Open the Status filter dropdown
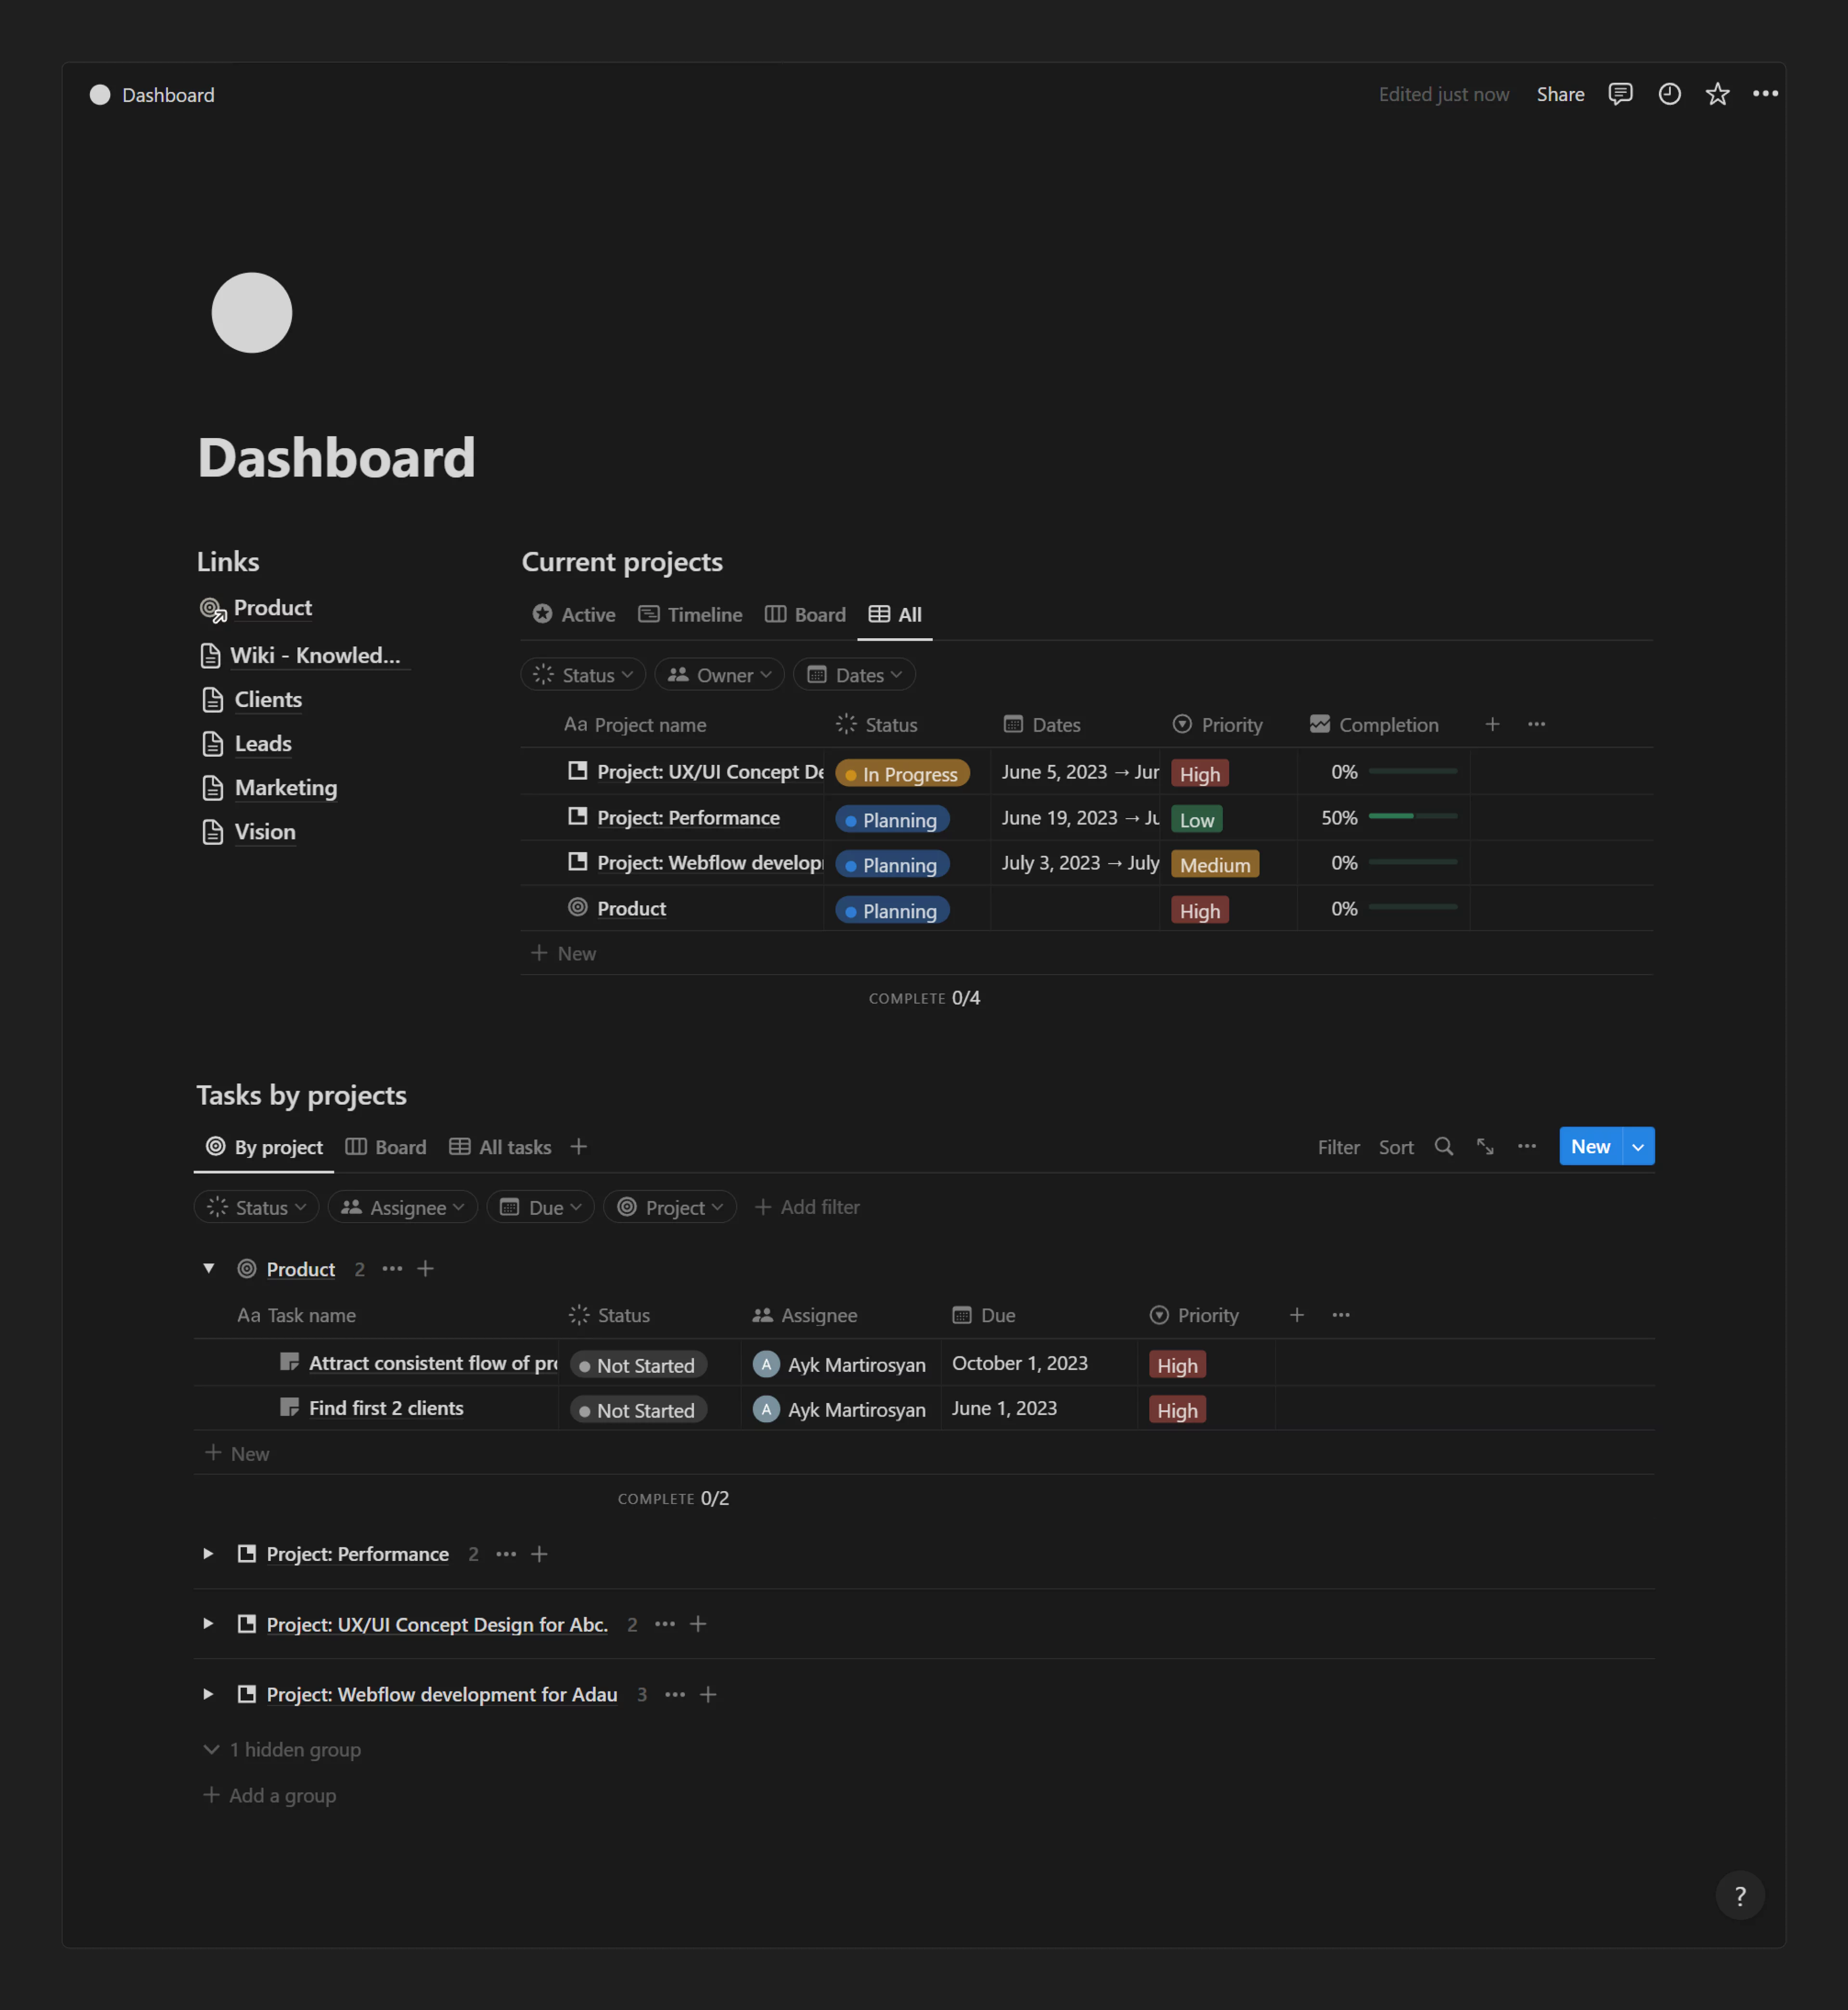The height and width of the screenshot is (2010, 1848). pos(583,674)
